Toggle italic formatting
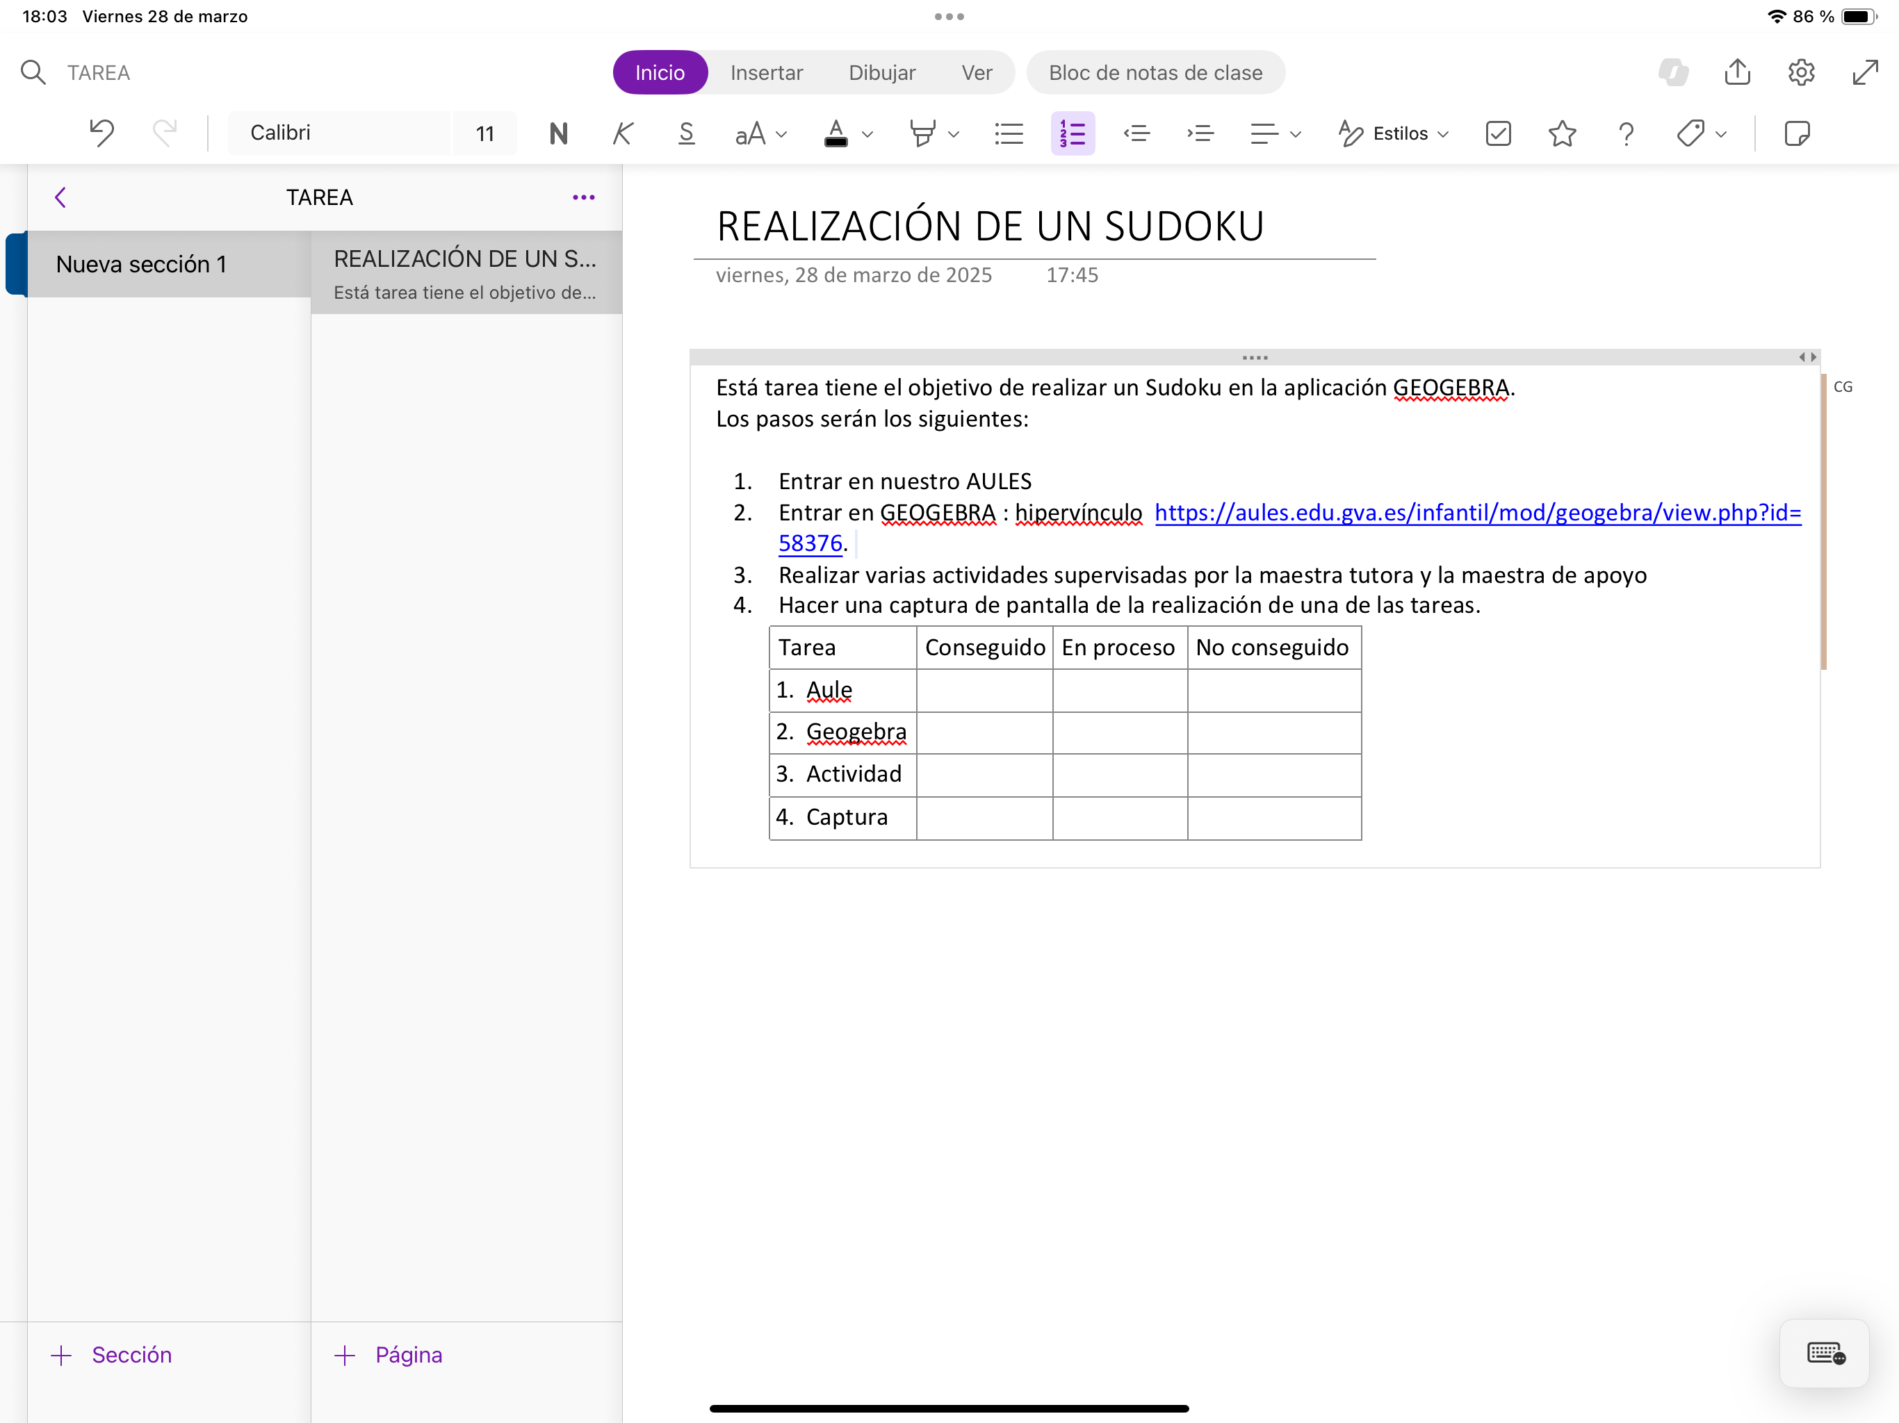Viewport: 1899px width, 1423px height. click(x=621, y=133)
